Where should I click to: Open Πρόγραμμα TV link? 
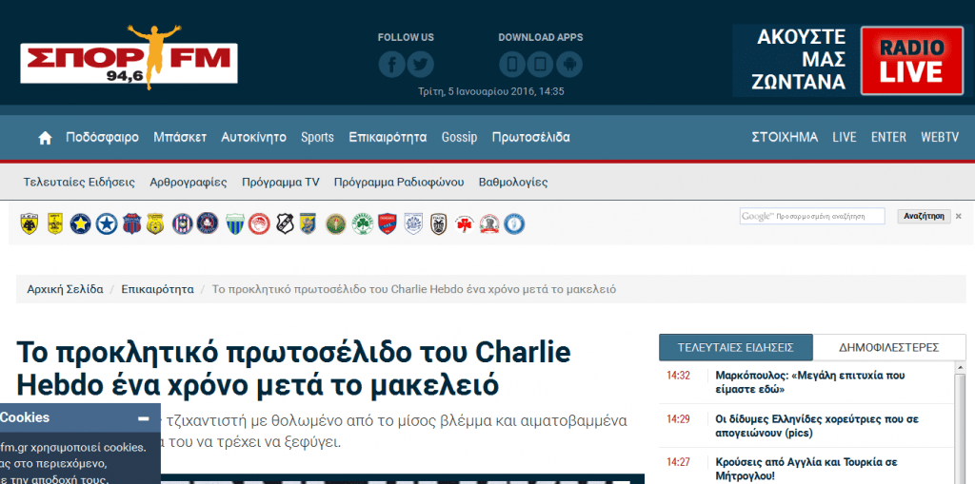coord(281,183)
